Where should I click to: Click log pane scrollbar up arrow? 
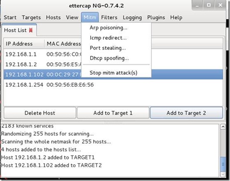click(x=223, y=127)
